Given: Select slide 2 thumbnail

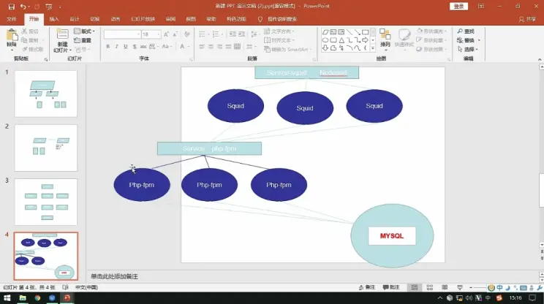Looking at the screenshot, I should pyautogui.click(x=46, y=148).
